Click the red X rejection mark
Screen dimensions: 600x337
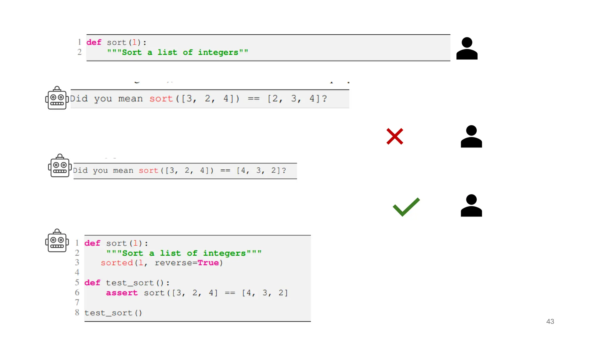(395, 136)
